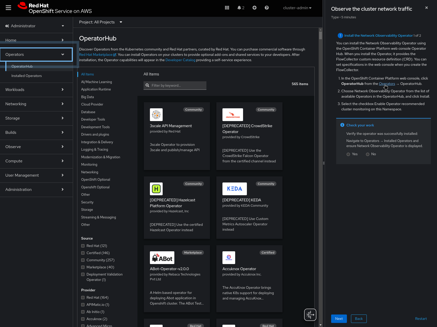
Task: Open the hamburger navigation menu
Action: coord(8,8)
